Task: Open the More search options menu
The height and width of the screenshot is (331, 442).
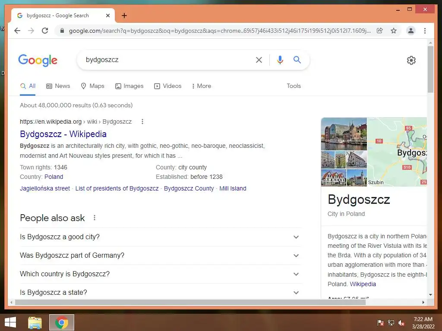Action: 201,86
